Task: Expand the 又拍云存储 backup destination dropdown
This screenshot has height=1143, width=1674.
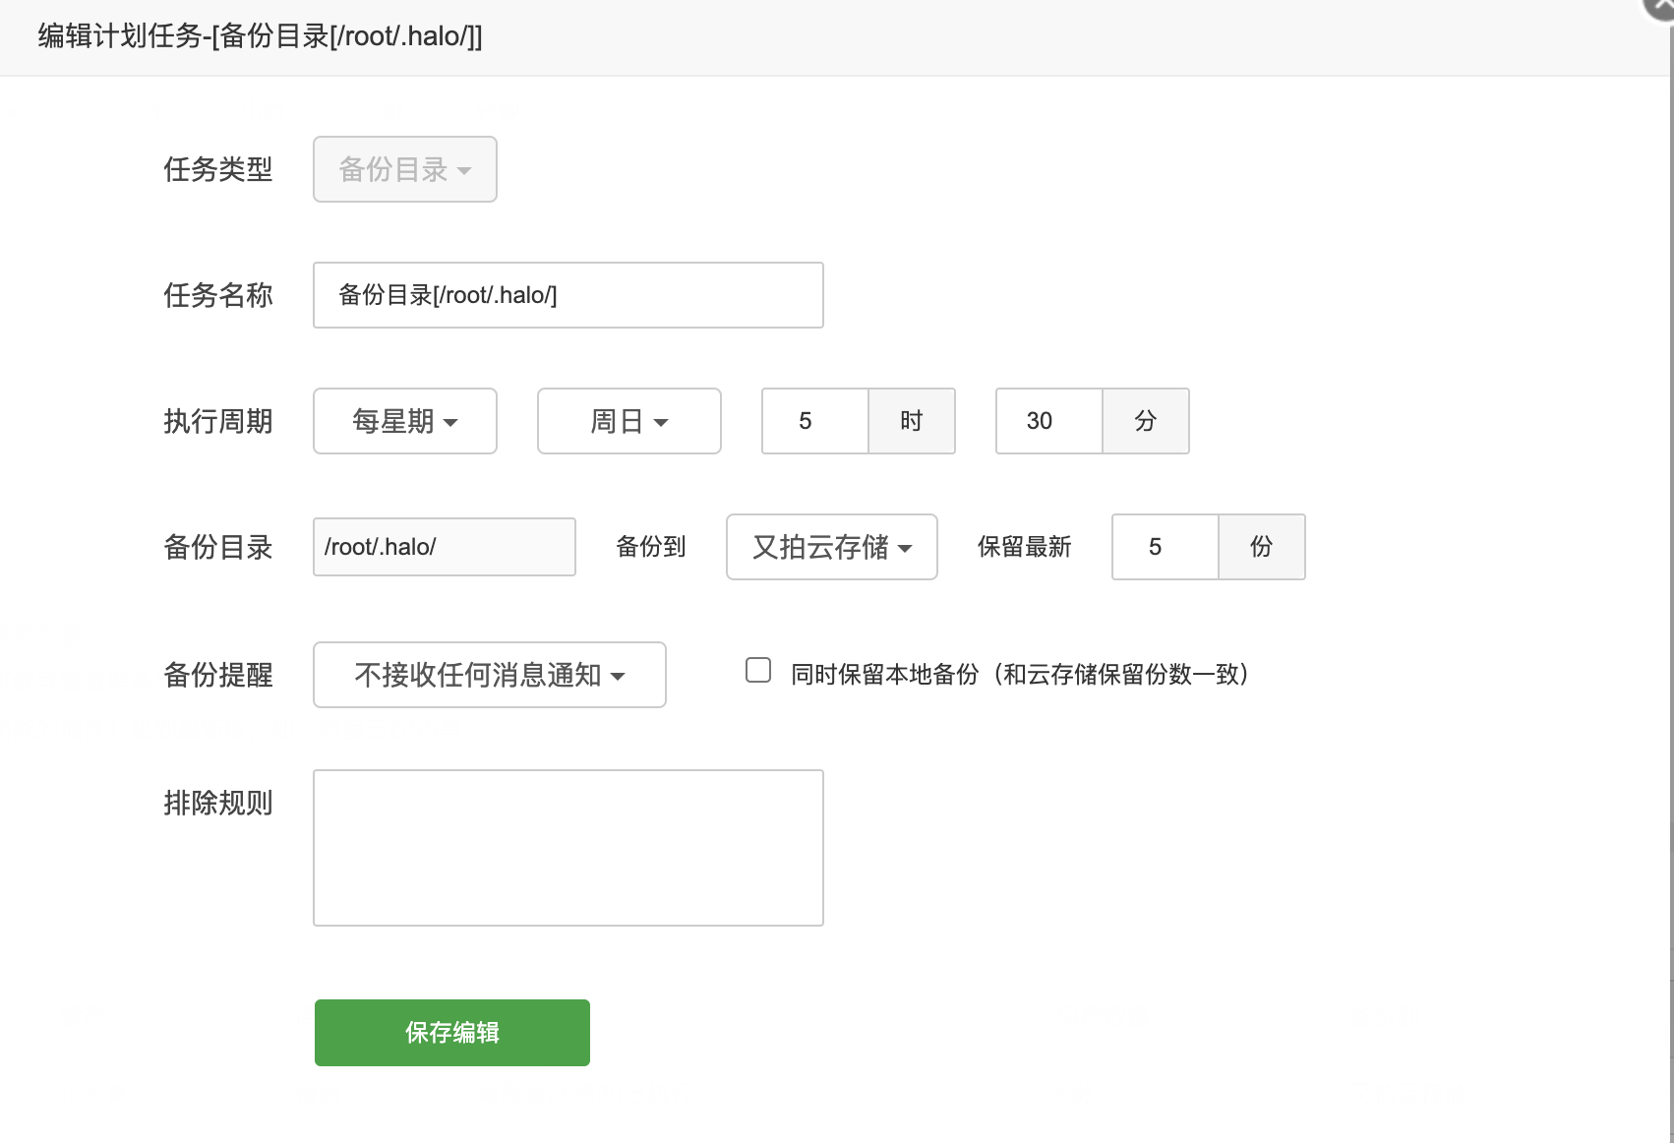Action: [x=831, y=547]
